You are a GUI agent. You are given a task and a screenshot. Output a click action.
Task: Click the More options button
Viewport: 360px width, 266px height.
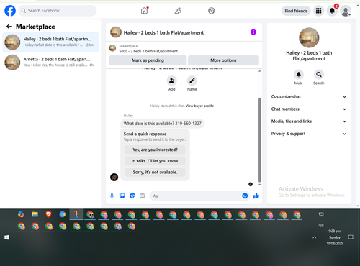[x=223, y=60]
